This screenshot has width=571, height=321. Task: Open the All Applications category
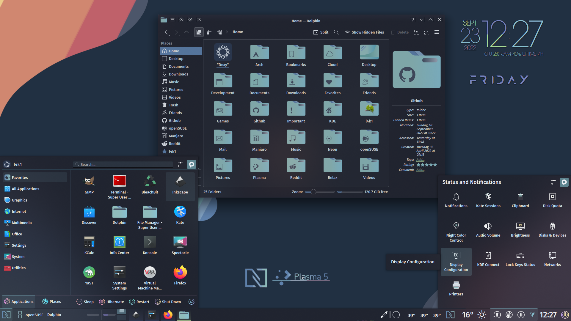coord(35,189)
